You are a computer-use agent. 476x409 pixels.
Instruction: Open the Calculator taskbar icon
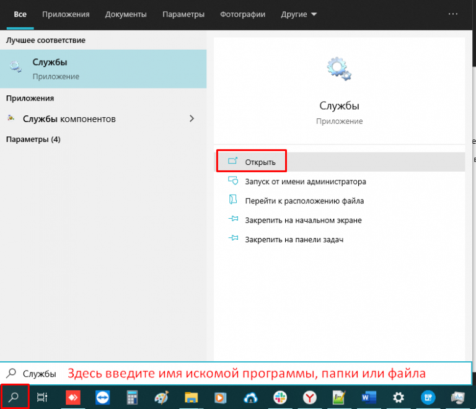pos(131,397)
